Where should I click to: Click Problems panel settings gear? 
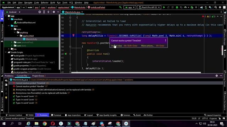(217, 75)
